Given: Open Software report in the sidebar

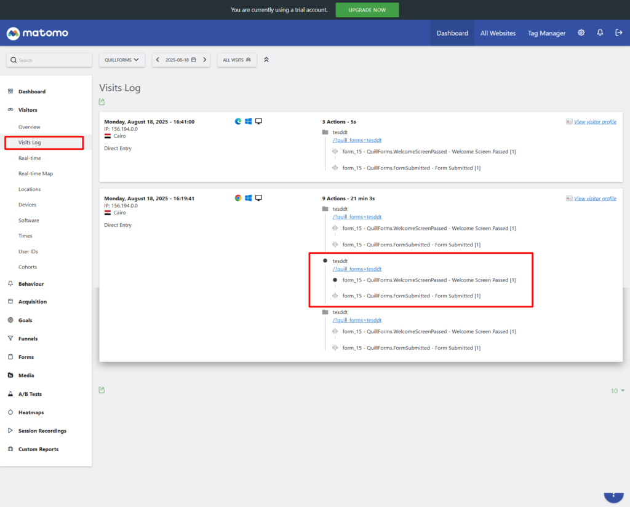Looking at the screenshot, I should (29, 221).
